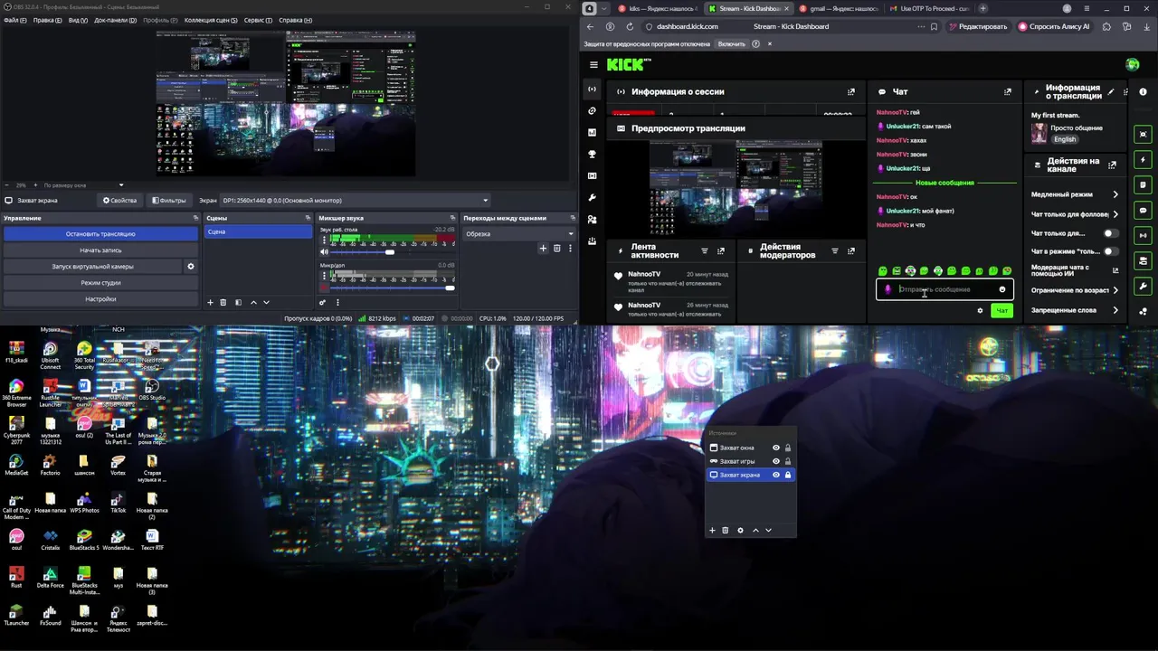This screenshot has width=1158, height=651.
Task: Open TikTok desktop shortcut
Action: pos(118,503)
